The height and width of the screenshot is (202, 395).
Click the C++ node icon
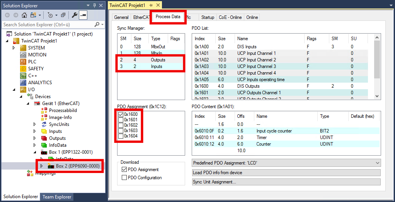tap(23, 75)
